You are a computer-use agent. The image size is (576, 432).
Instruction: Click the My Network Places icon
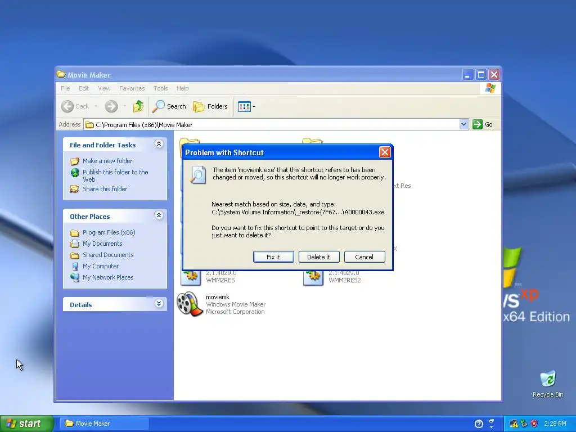pos(75,278)
